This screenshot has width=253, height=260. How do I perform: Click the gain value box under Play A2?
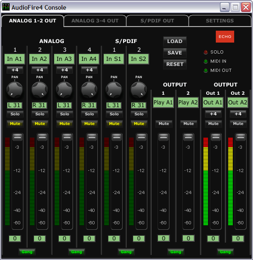point(188,238)
